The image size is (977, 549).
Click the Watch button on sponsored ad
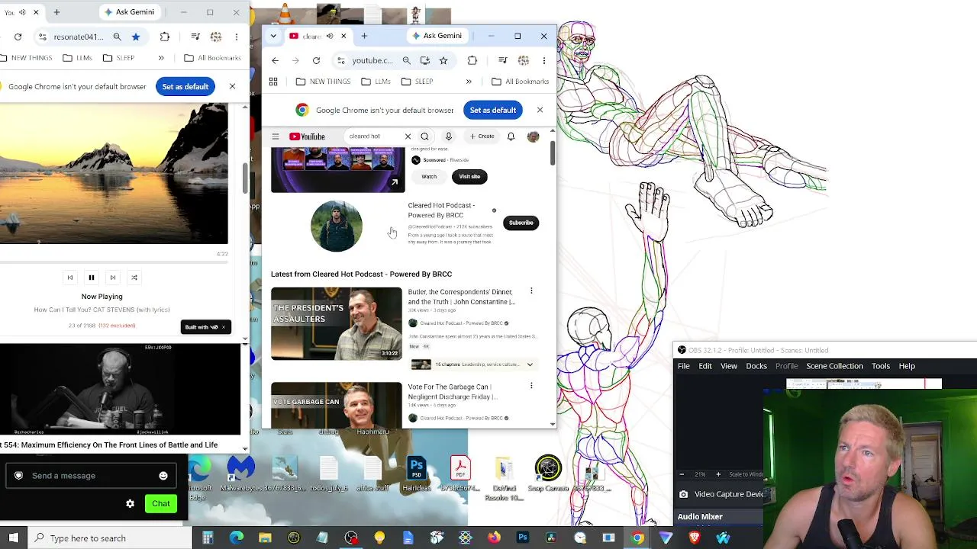429,176
